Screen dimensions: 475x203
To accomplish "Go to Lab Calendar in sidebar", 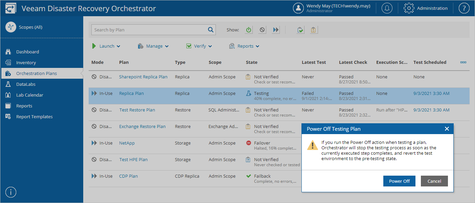I will click(30, 95).
